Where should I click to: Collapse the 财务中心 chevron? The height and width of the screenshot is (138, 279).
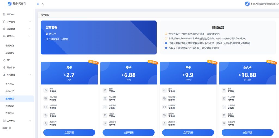[x=30, y=36]
